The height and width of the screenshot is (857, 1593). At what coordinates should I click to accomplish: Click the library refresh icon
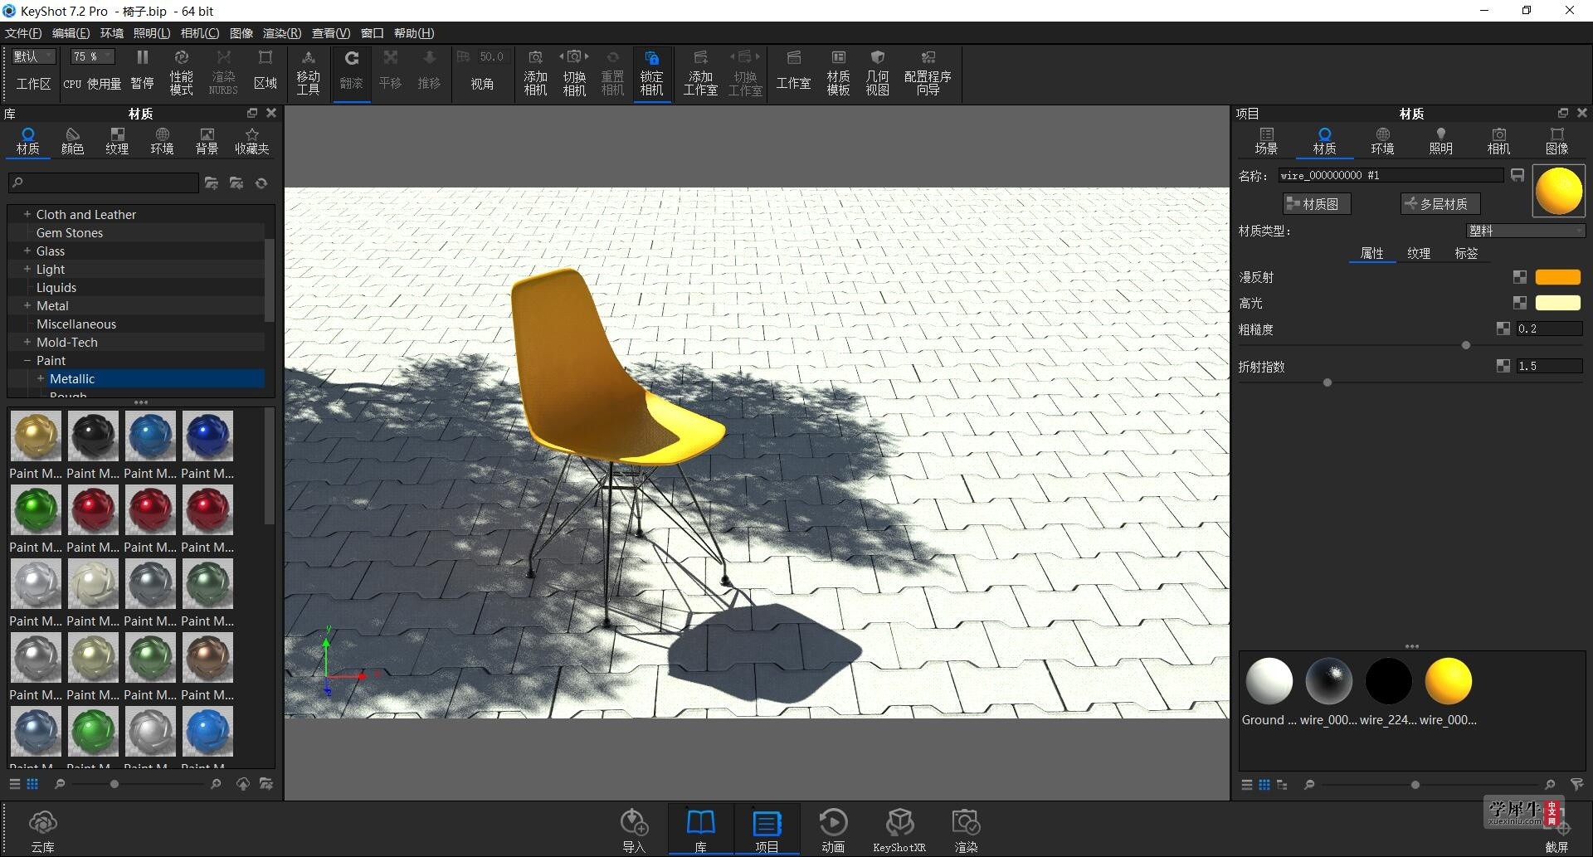(x=261, y=183)
